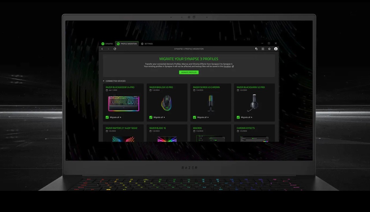Click the overlapping windows icon in toolbar
This screenshot has height=212, width=370.
(256, 49)
